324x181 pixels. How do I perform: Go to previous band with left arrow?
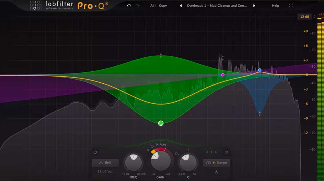(x=207, y=152)
